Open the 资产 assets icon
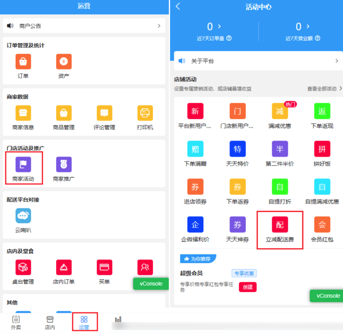 [x=64, y=62]
